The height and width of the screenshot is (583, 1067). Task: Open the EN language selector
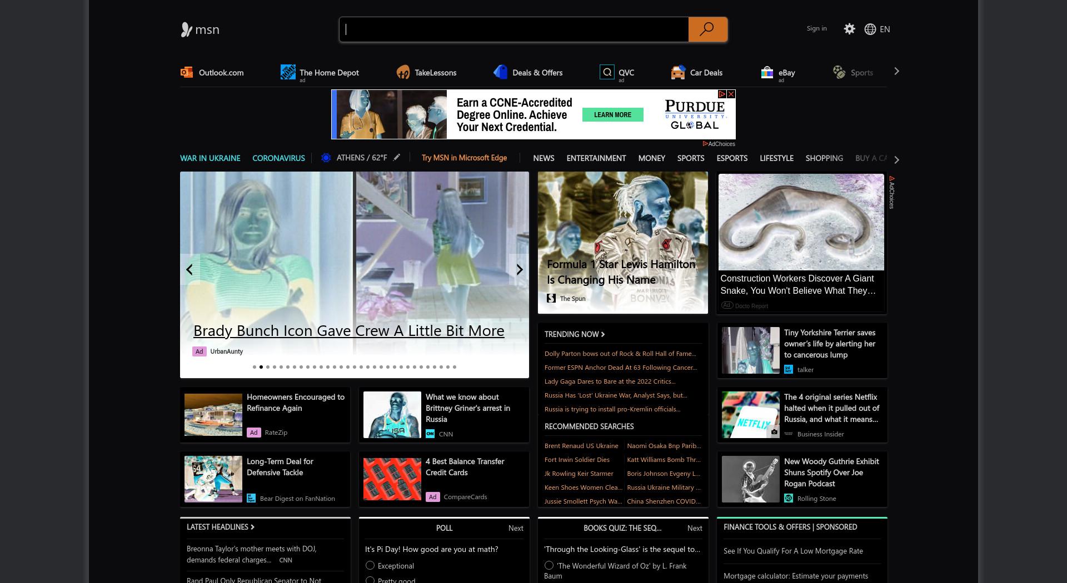(x=885, y=29)
